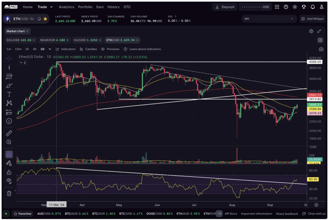
Task: Open the Portfolio section
Action: point(85,7)
